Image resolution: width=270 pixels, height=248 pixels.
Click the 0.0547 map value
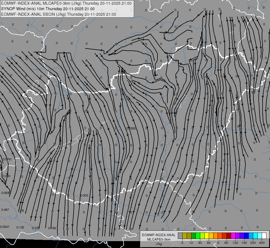pyautogui.click(x=5, y=227)
